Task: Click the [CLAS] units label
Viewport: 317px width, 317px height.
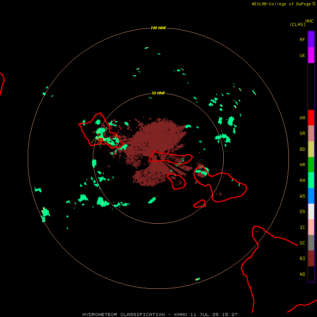Action: click(x=298, y=24)
